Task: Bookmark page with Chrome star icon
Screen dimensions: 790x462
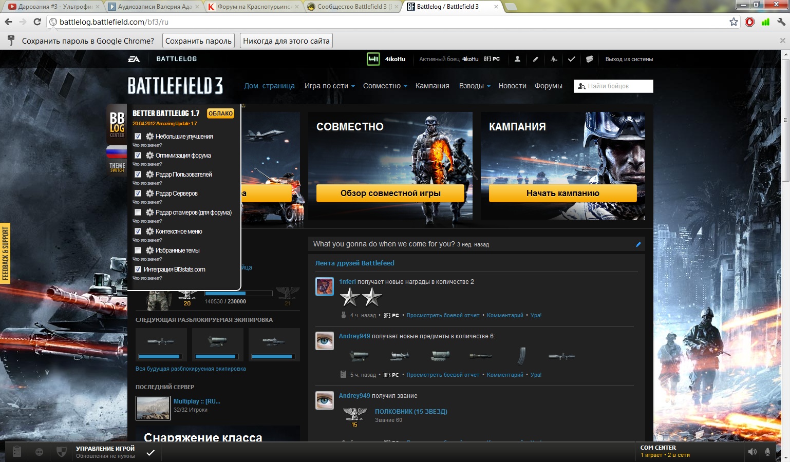Action: 733,22
